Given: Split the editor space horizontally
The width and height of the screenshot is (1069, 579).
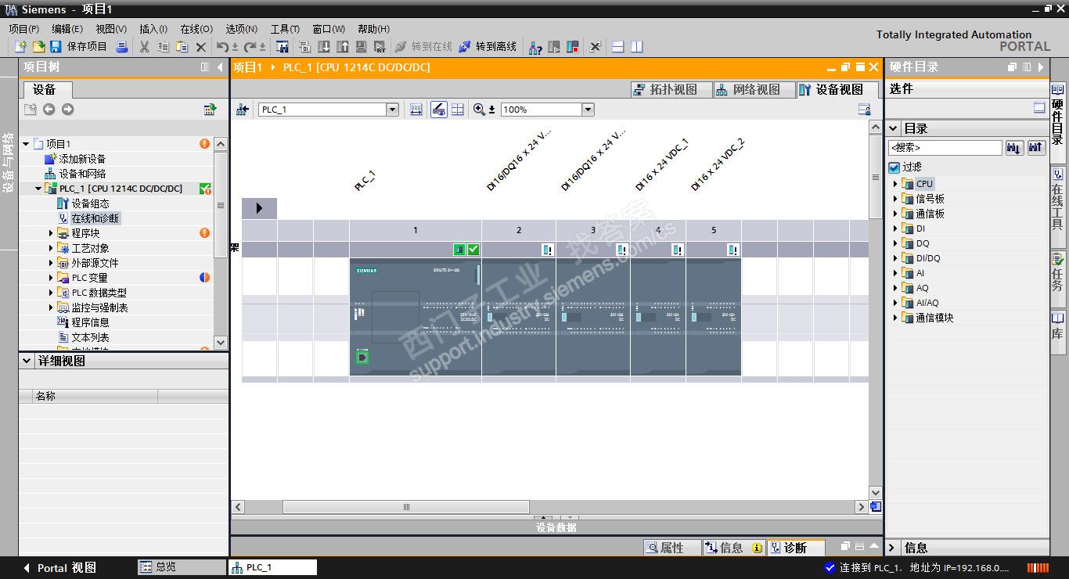Looking at the screenshot, I should click(618, 47).
